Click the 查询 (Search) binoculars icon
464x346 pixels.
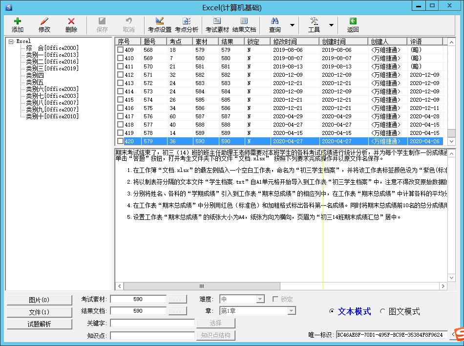click(x=274, y=25)
